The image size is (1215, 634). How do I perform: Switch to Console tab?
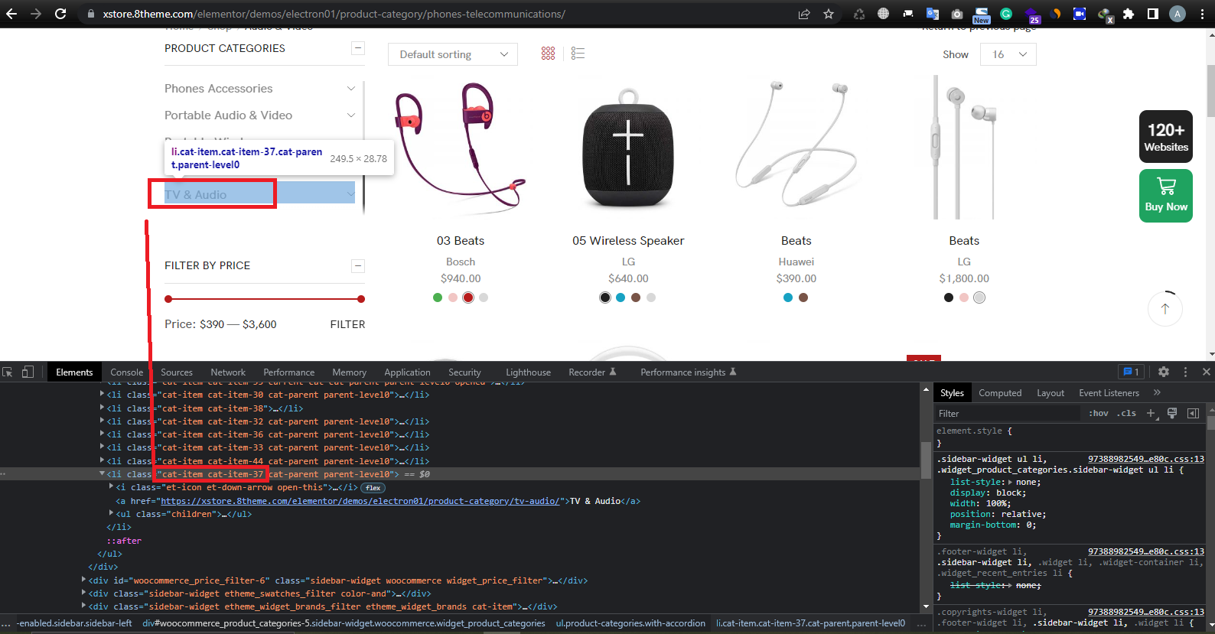tap(126, 372)
